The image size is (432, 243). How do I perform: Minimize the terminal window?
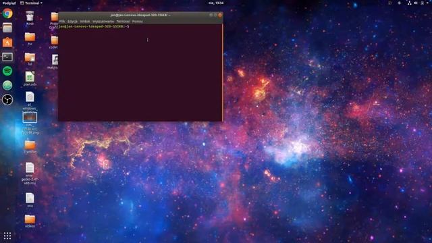point(211,15)
